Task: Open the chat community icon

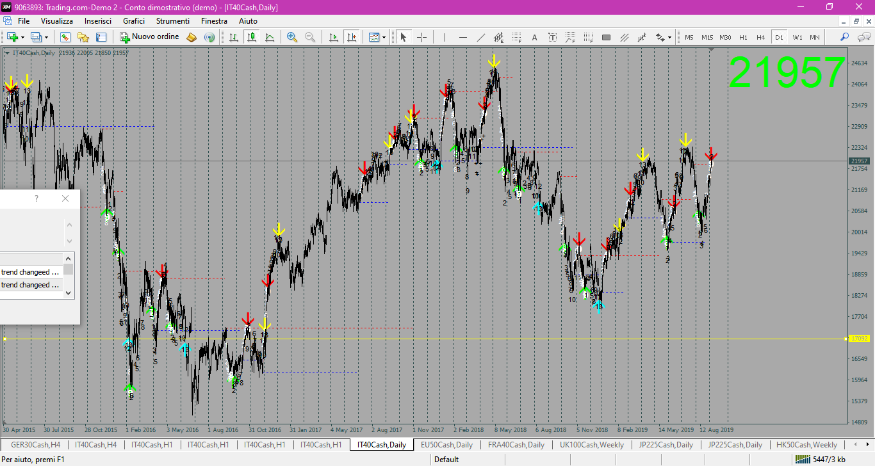Action: (863, 37)
